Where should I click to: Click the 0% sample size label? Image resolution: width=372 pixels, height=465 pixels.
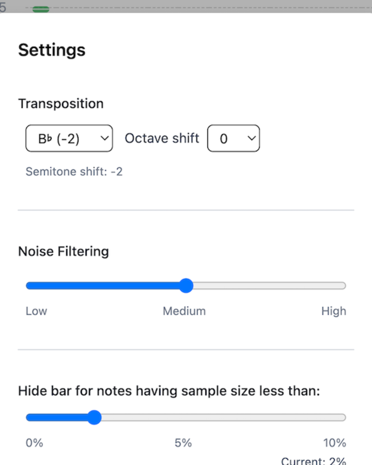pyautogui.click(x=34, y=443)
